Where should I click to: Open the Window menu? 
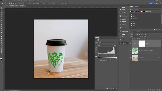point(34,1)
